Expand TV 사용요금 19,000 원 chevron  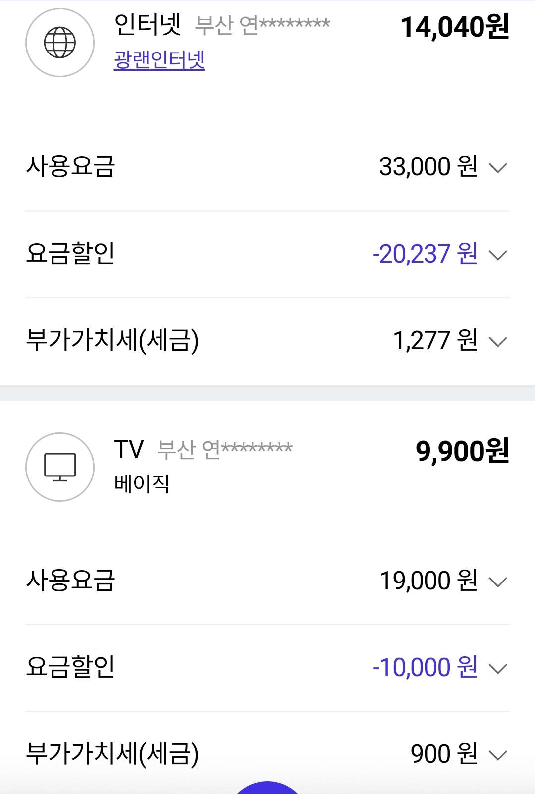(498, 582)
